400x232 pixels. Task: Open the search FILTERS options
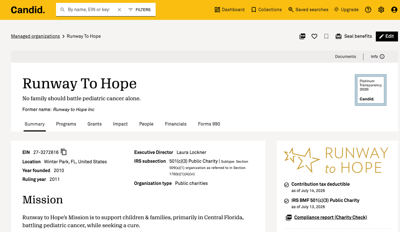[x=139, y=10]
